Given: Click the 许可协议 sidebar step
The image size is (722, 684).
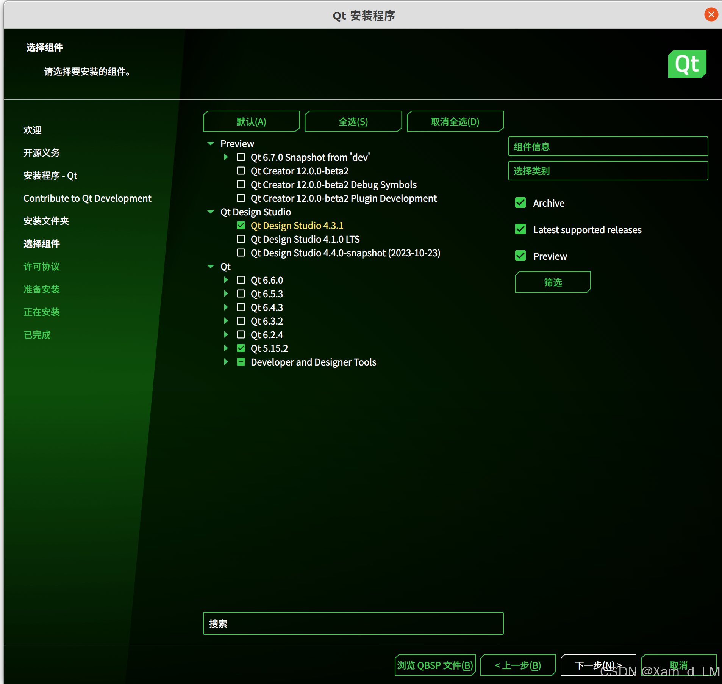Looking at the screenshot, I should [42, 267].
